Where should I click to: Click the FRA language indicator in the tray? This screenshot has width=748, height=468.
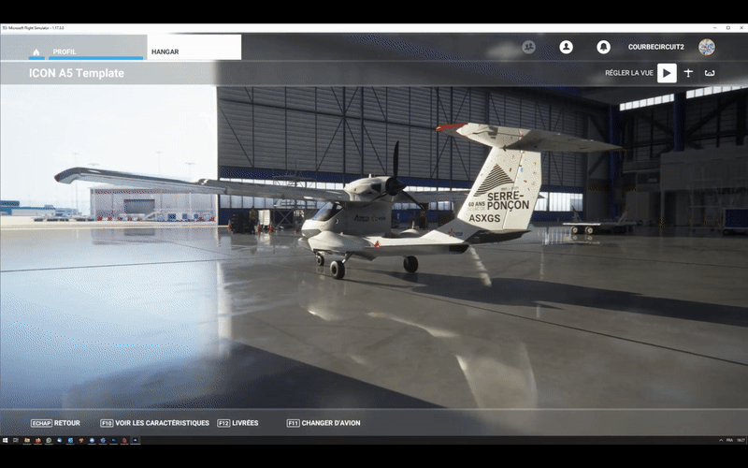pyautogui.click(x=729, y=440)
